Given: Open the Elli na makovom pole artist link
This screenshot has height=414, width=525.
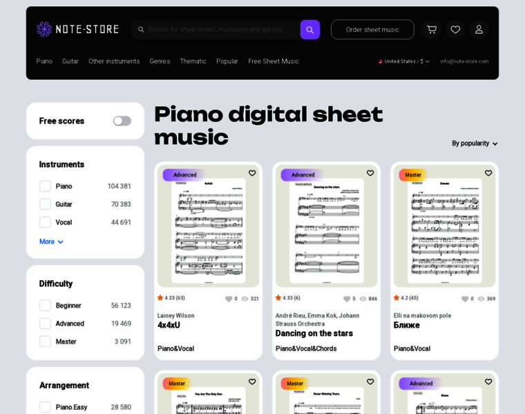Looking at the screenshot, I should point(422,315).
